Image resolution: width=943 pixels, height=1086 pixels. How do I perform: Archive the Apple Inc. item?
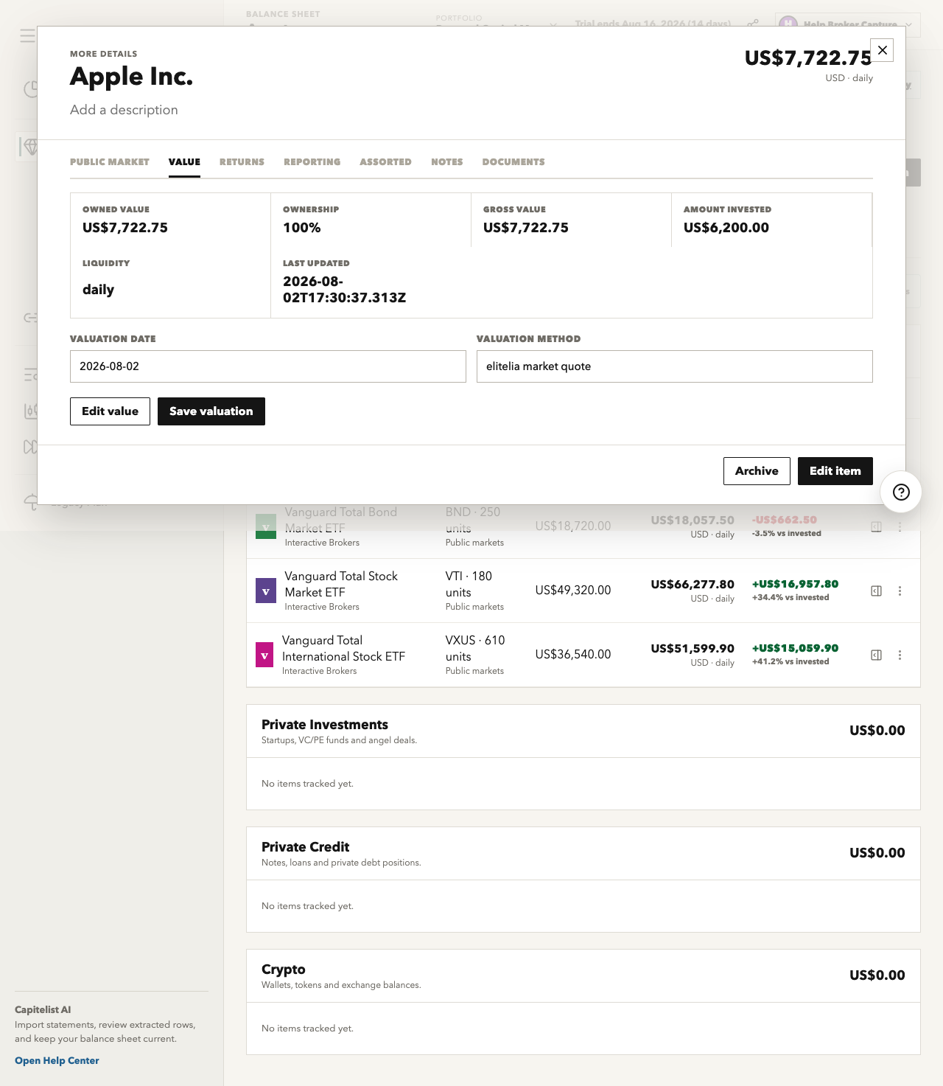(x=757, y=471)
